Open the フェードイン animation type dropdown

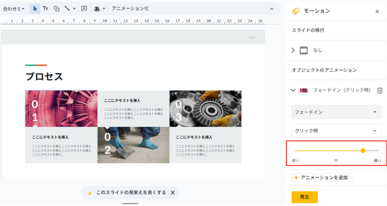tap(336, 112)
